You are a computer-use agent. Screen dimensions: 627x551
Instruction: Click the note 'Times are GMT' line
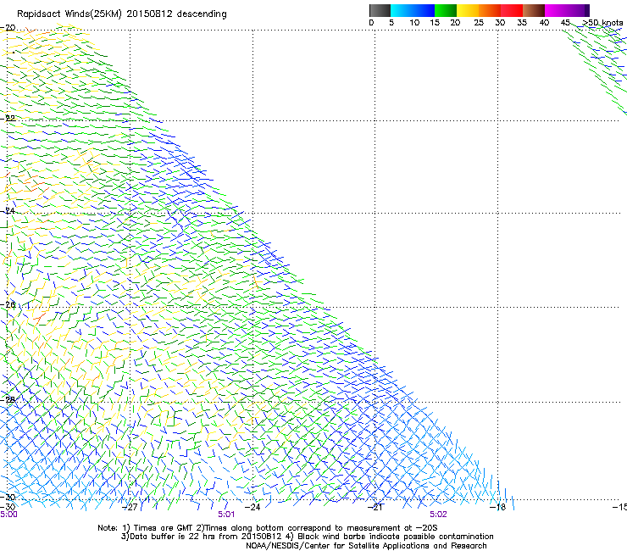tap(268, 528)
